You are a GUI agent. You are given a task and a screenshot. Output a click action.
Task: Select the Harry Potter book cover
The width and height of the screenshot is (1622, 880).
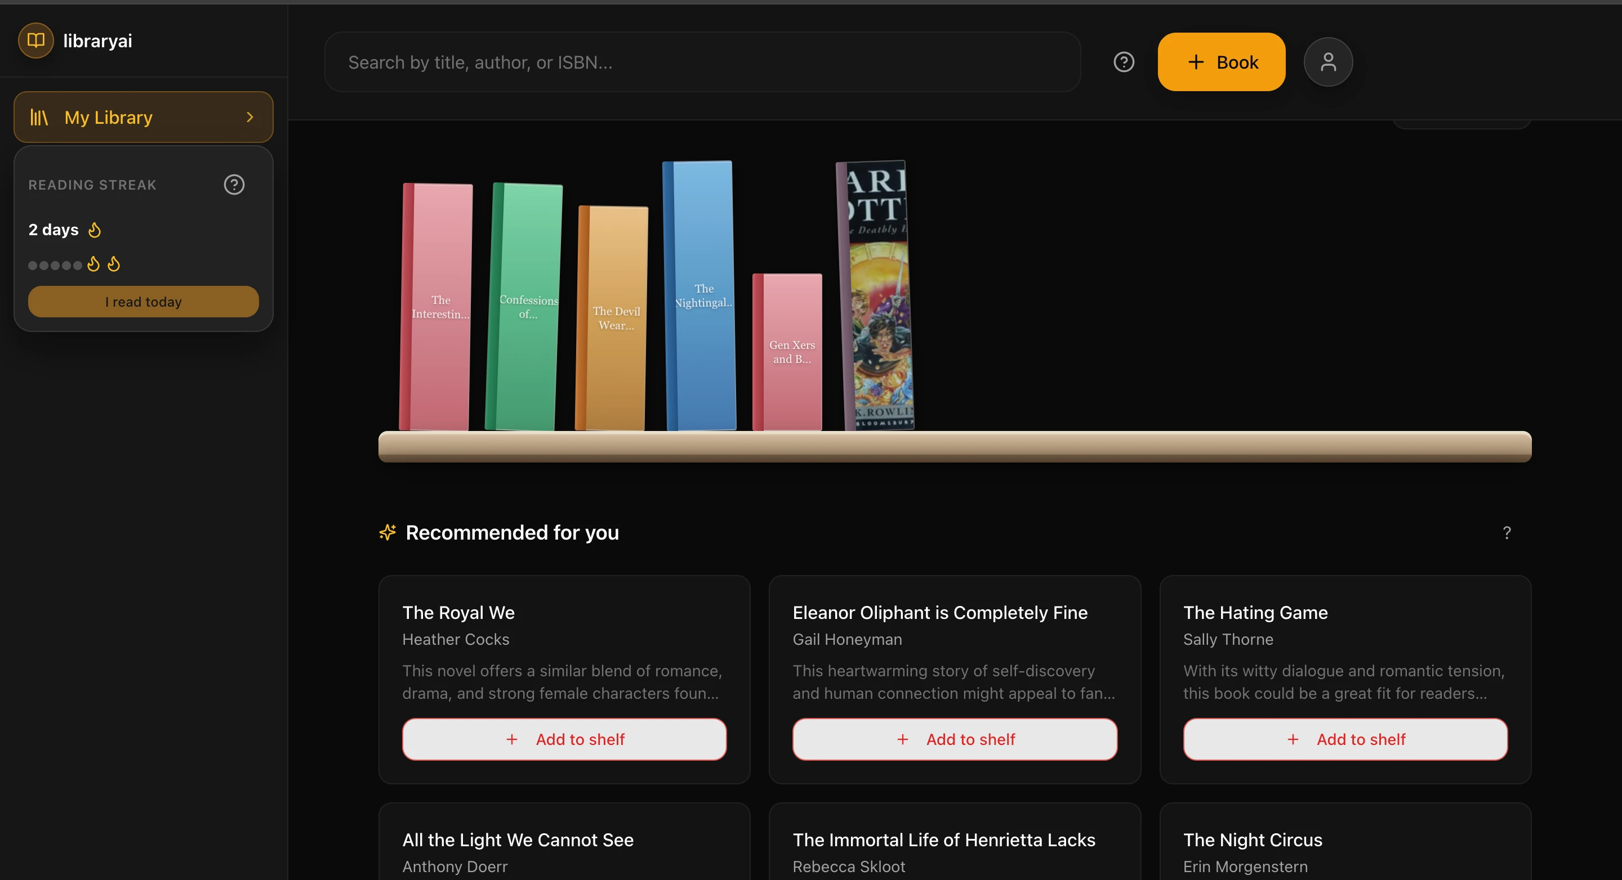coord(879,295)
